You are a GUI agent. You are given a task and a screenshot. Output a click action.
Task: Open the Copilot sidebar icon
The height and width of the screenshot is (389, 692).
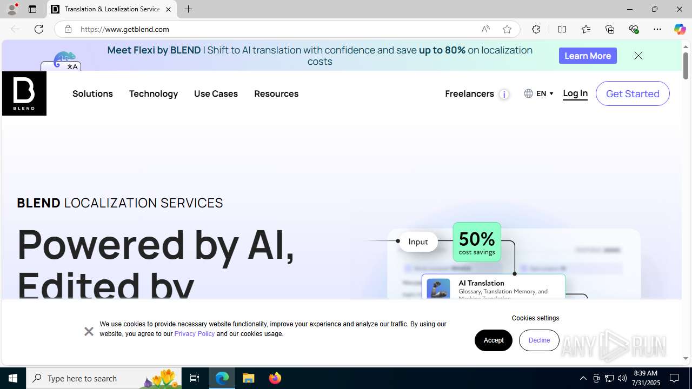coord(680,29)
